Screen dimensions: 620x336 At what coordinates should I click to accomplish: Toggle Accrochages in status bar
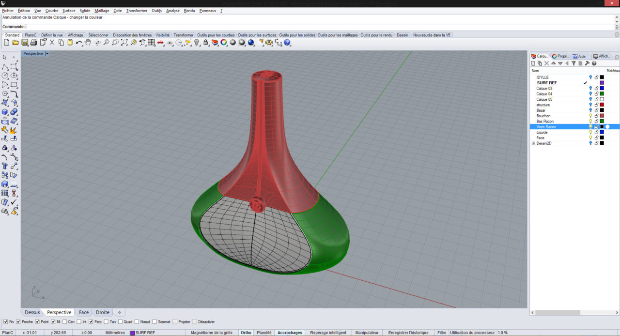click(290, 333)
